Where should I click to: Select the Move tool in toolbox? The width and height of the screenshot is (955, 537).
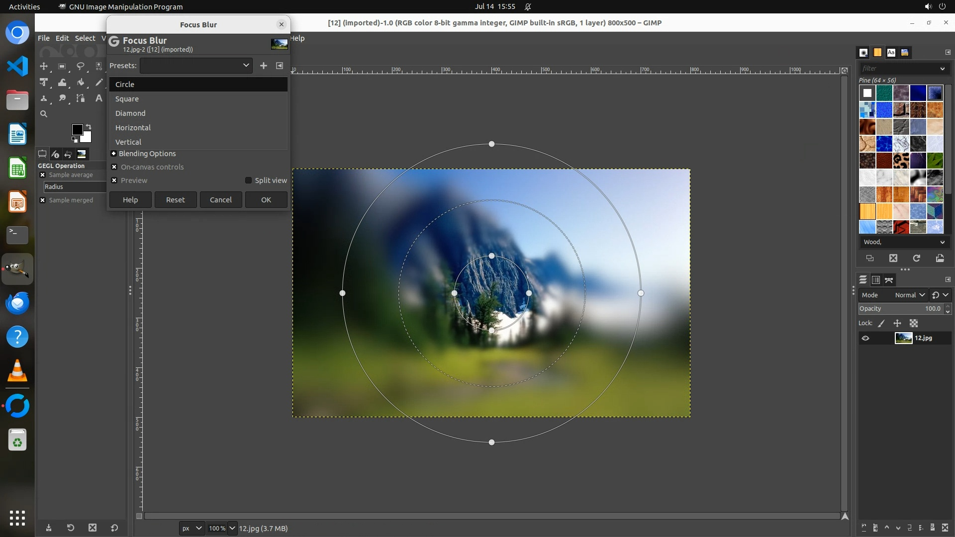[44, 66]
